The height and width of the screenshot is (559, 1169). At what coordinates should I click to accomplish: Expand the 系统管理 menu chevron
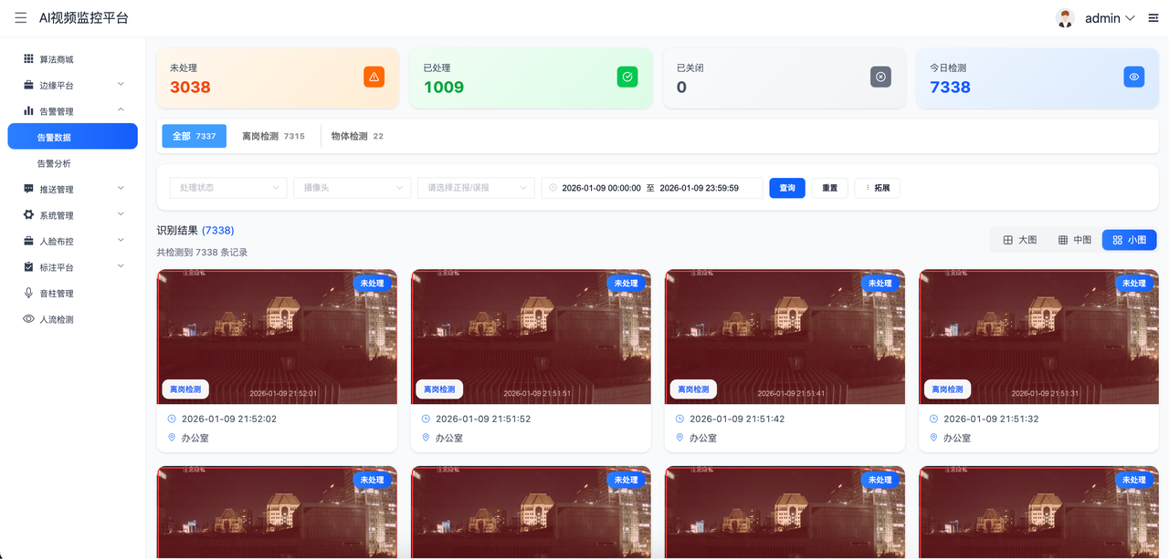tap(121, 214)
